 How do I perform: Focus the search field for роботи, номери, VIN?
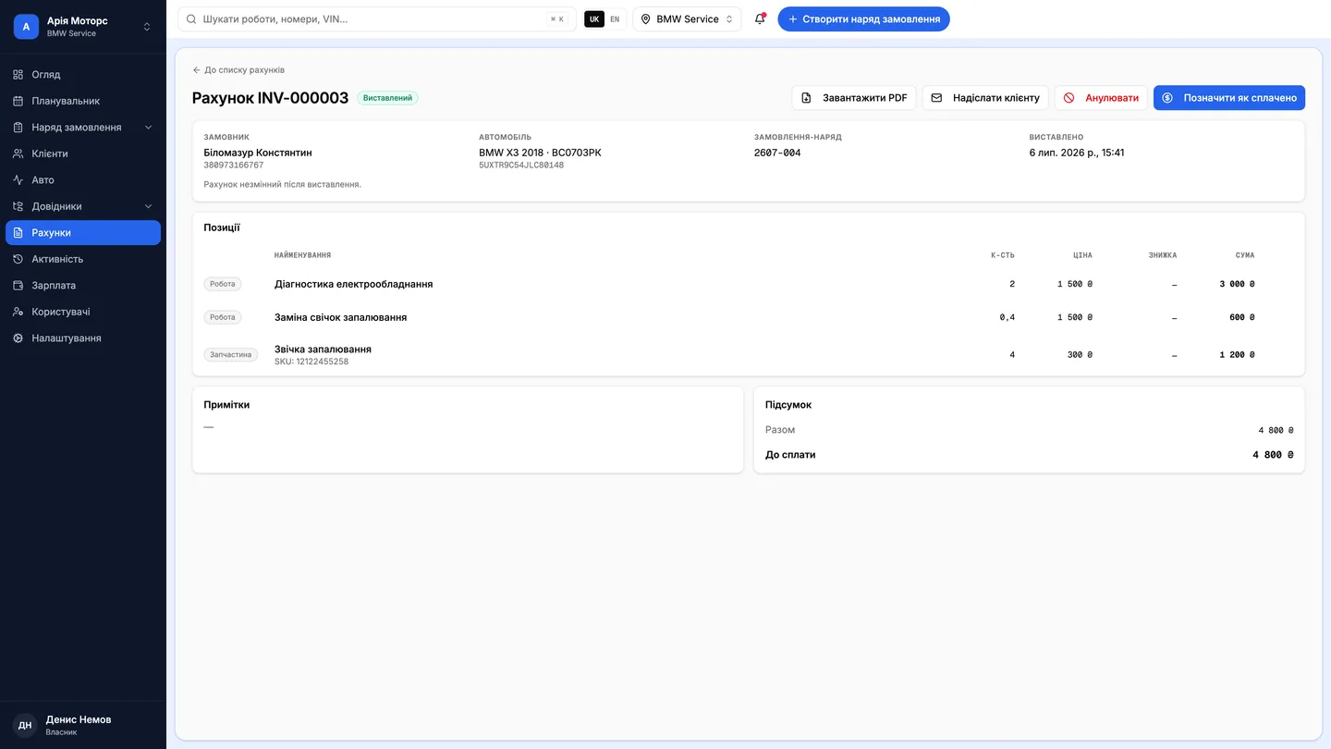[376, 18]
